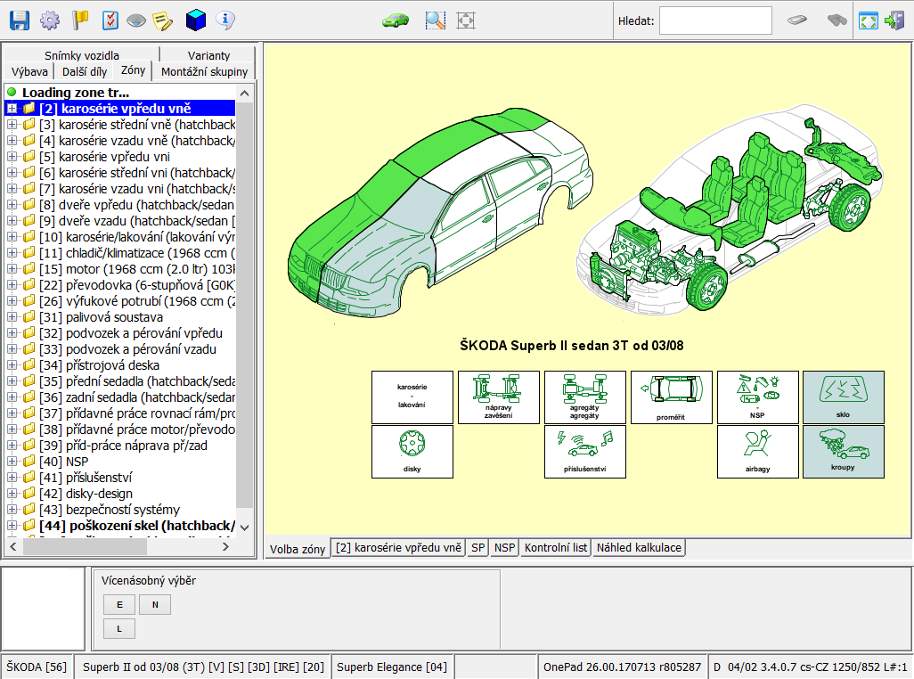Click the tree's vertical scrollbar down arrow

coord(245,527)
